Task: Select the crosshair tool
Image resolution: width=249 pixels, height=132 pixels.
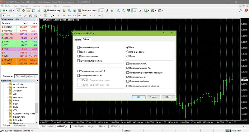Action: (9, 15)
